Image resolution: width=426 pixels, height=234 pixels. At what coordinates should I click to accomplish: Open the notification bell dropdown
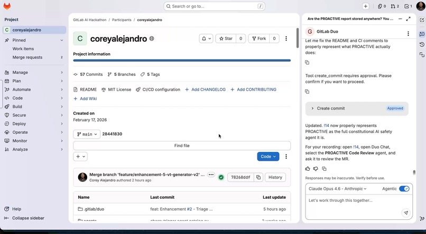(206, 38)
